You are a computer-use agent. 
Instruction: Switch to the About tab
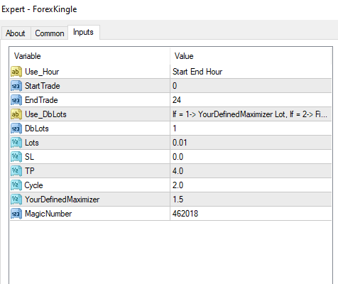(16, 33)
